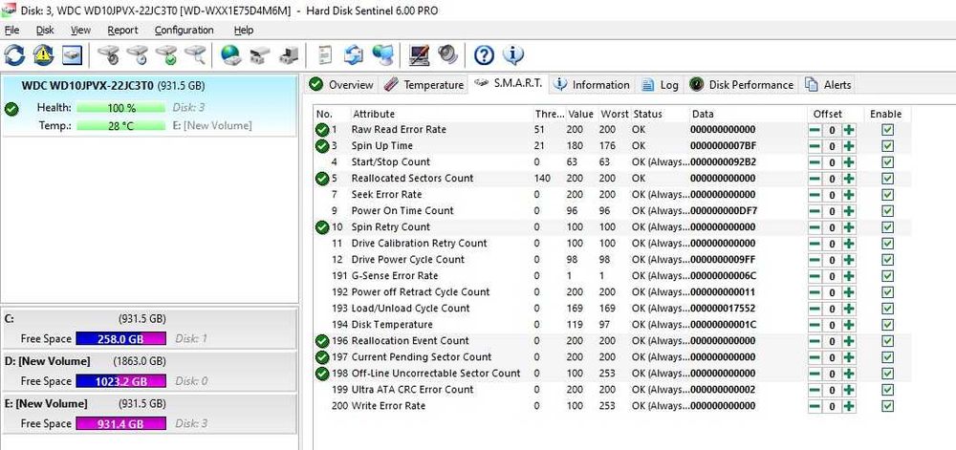Click green check icon for Raw Read Error Rate
The height and width of the screenshot is (450, 956).
(322, 130)
